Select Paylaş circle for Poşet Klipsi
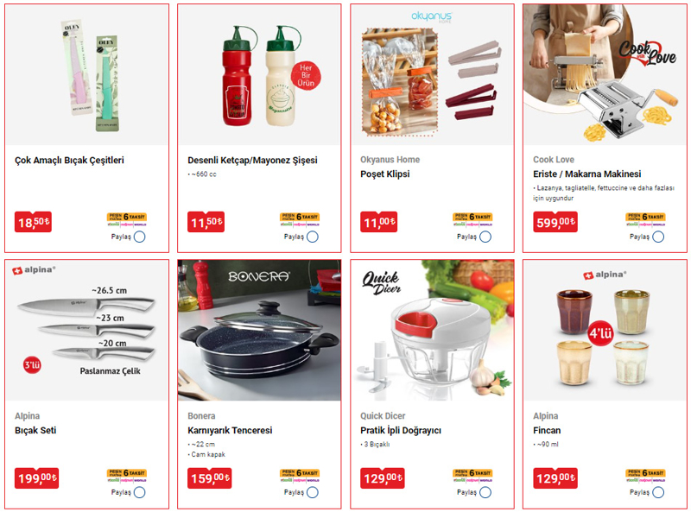Screen dimensions: 691x512 (485, 237)
